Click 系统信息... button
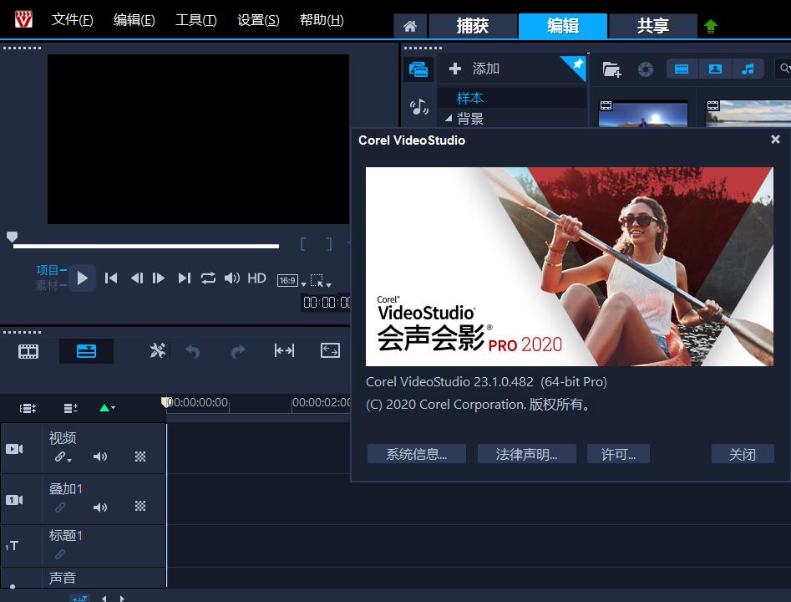This screenshot has width=791, height=602. [x=416, y=454]
